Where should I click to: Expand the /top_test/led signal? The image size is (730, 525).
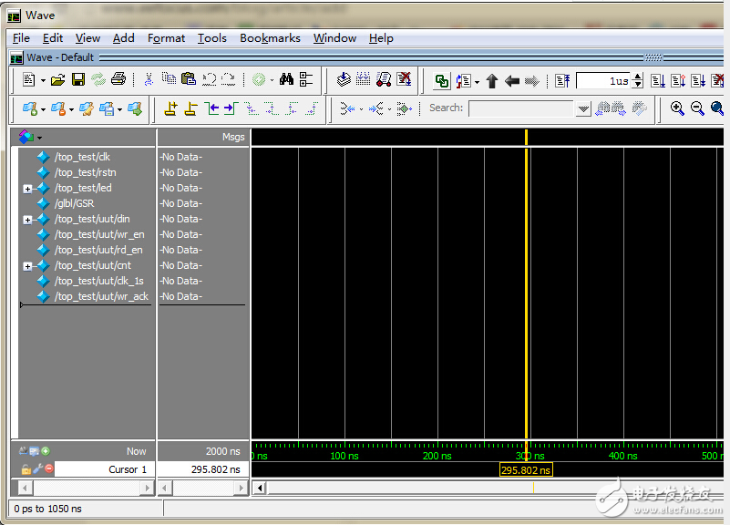click(x=27, y=189)
